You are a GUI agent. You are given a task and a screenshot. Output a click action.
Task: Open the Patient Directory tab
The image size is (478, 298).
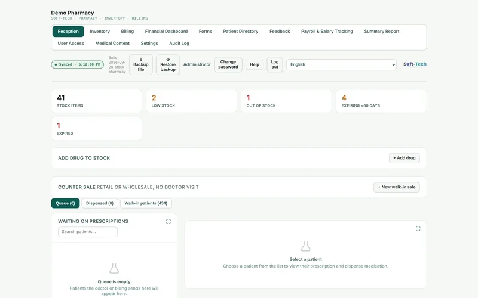(241, 32)
